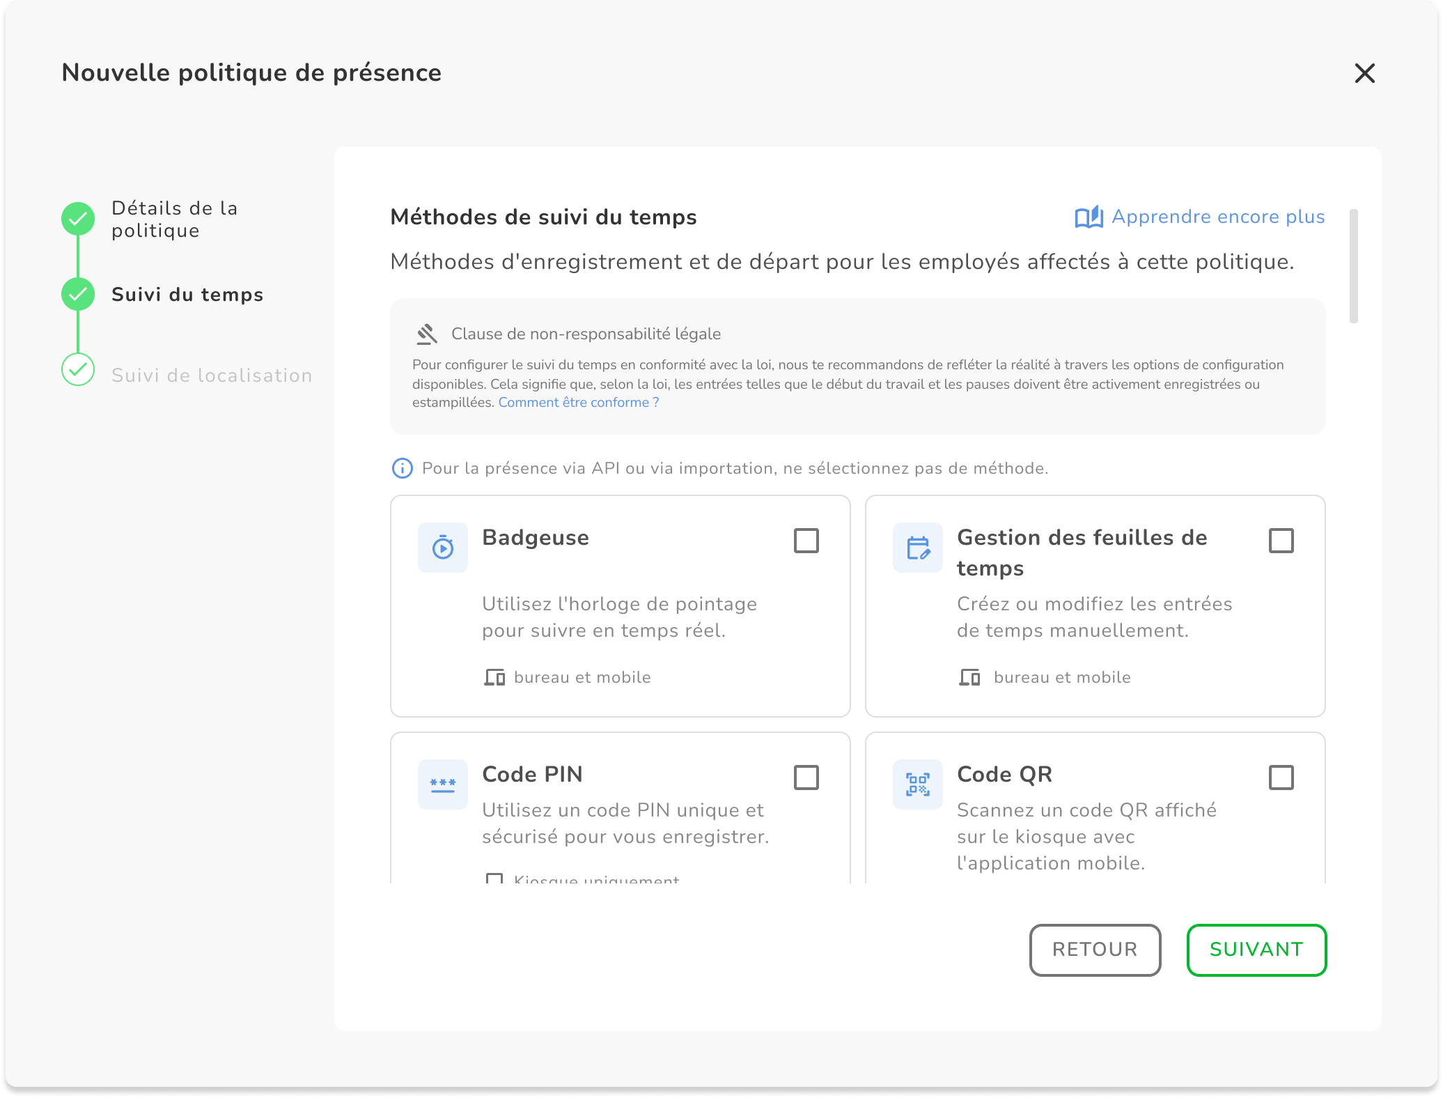Open the Comment être conforme link
Viewport: 1443px width, 1098px height.
point(578,403)
